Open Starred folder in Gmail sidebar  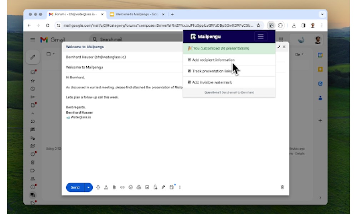32,81
